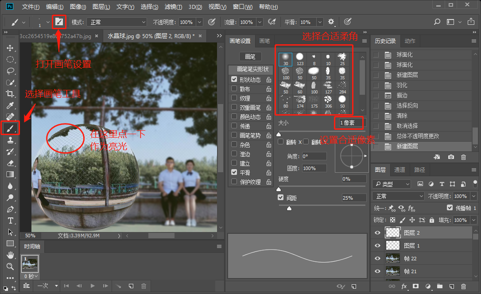Enable 纹理 checkbox
The height and width of the screenshot is (294, 481).
coord(234,97)
